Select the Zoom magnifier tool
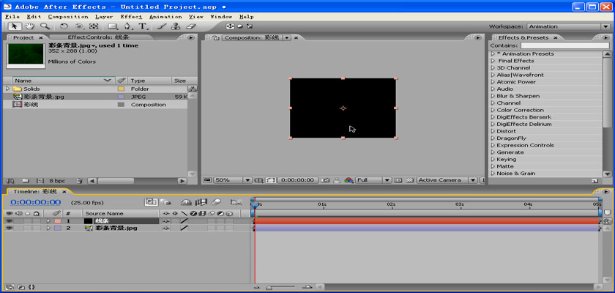615x293 pixels. (x=45, y=26)
